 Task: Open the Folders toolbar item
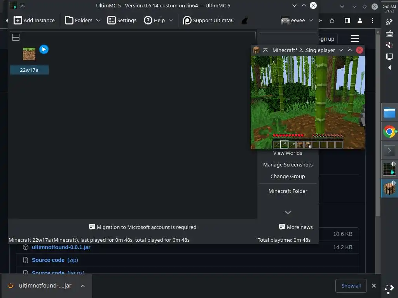79,20
